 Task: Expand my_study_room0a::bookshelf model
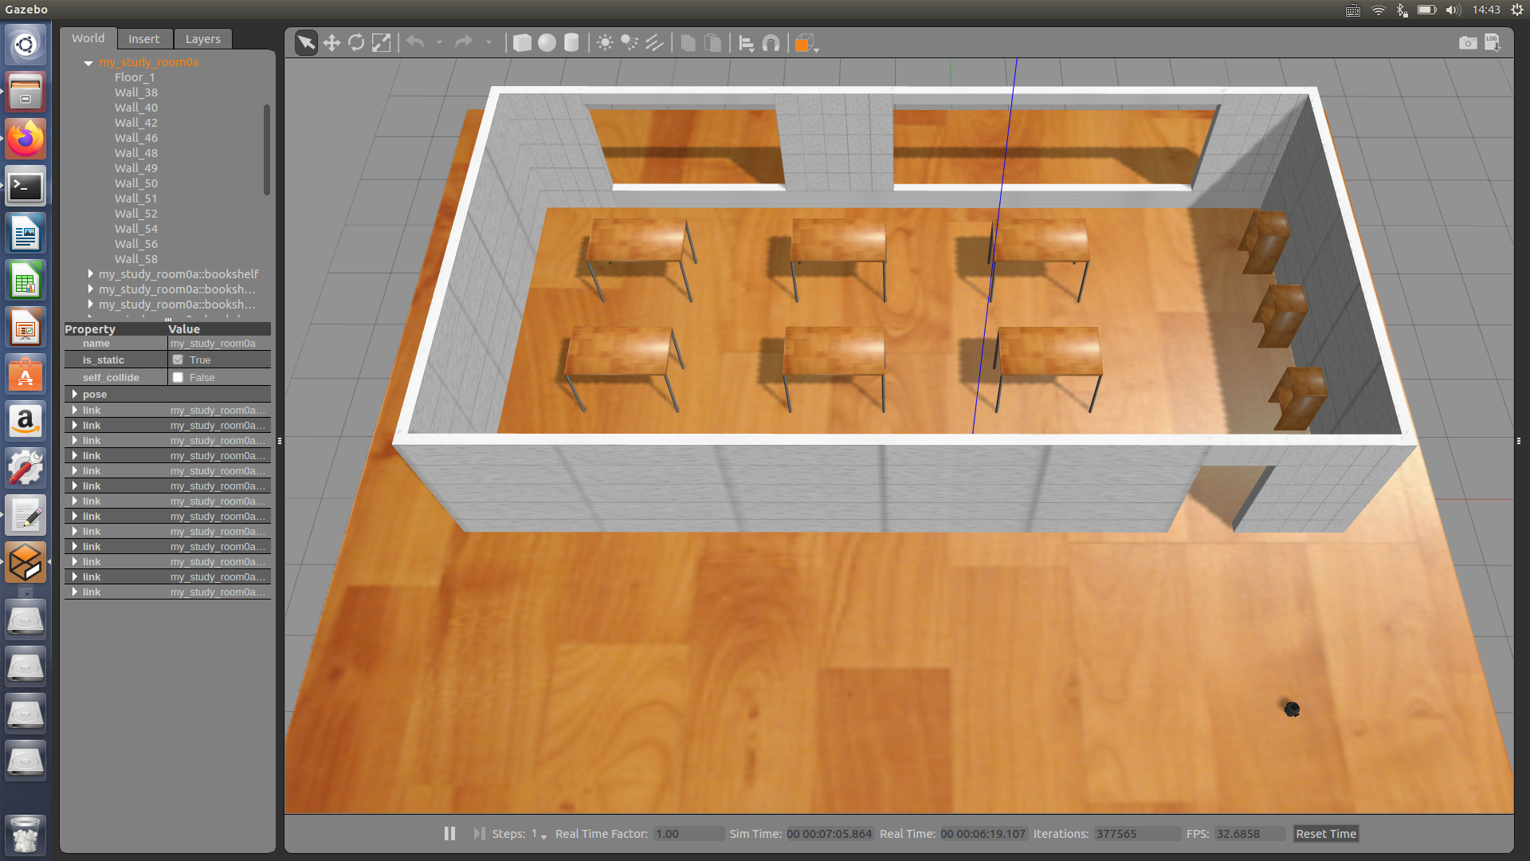(x=91, y=273)
